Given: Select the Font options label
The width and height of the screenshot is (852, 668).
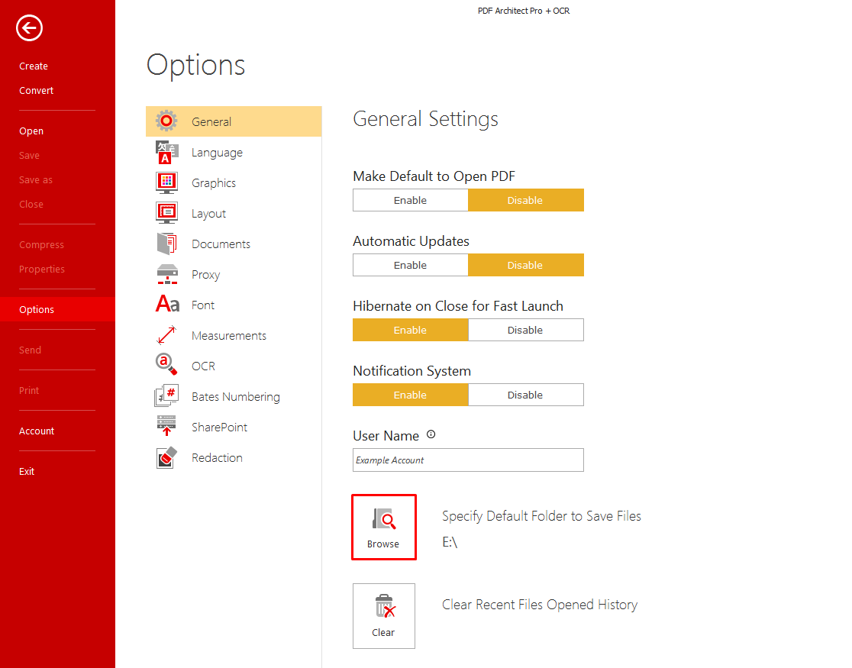Looking at the screenshot, I should (202, 305).
